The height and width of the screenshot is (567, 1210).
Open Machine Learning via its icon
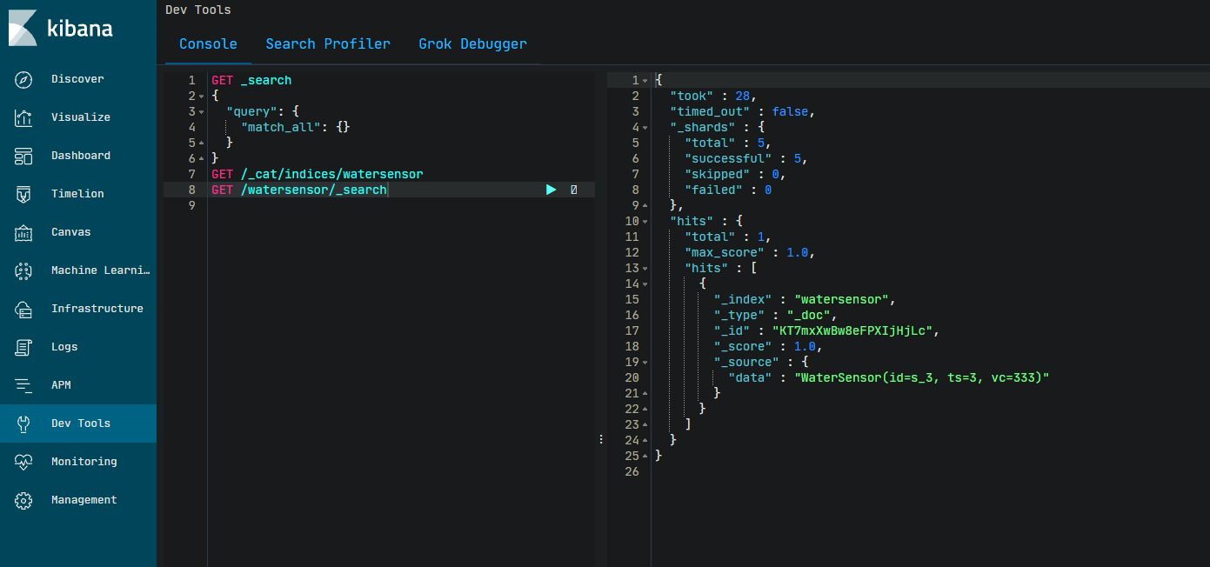23,270
